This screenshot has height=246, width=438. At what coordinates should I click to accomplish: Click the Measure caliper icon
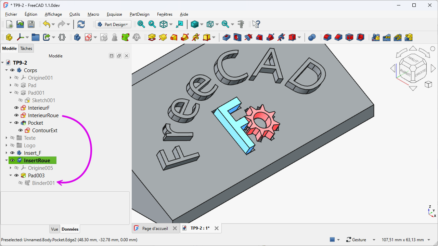tap(241, 24)
